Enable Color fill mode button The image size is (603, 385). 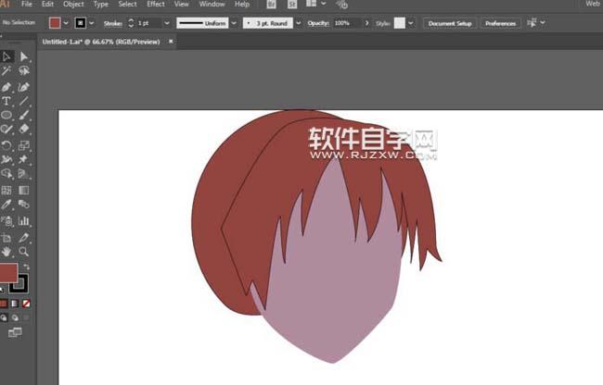pyautogui.click(x=4, y=304)
